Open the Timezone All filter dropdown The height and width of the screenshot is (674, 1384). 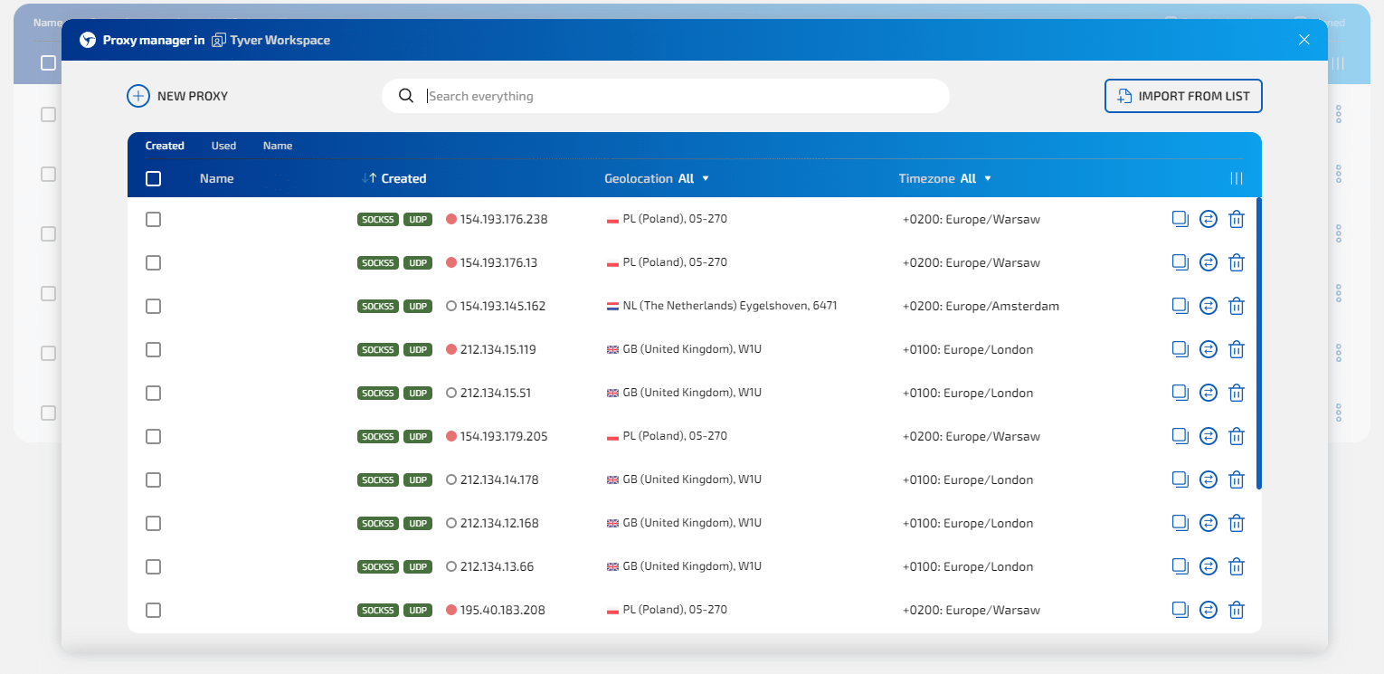945,178
